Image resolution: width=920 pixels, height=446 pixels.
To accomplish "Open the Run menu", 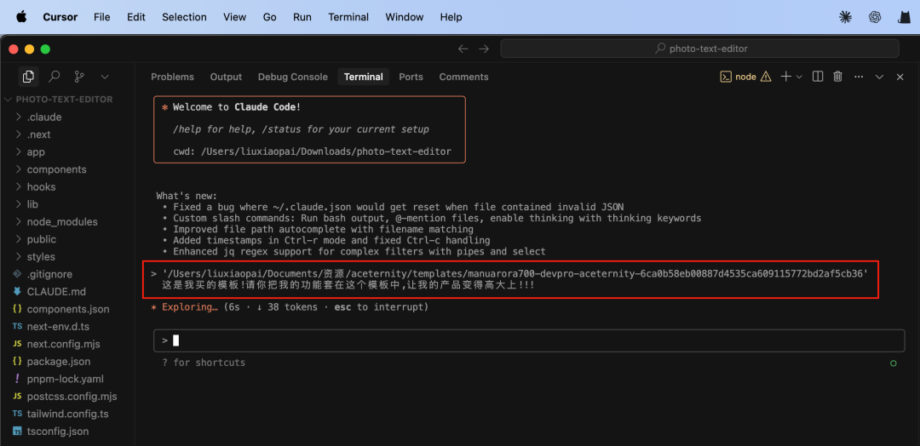I will [302, 17].
